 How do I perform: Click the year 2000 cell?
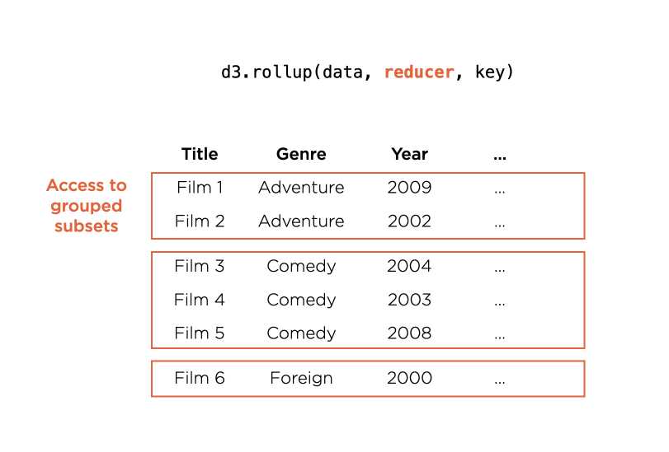click(x=410, y=378)
